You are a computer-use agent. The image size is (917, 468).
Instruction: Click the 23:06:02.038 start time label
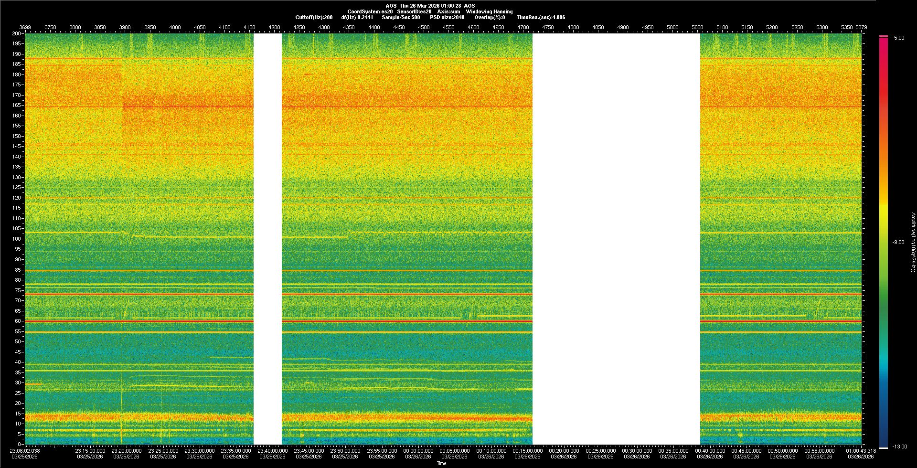click(25, 451)
